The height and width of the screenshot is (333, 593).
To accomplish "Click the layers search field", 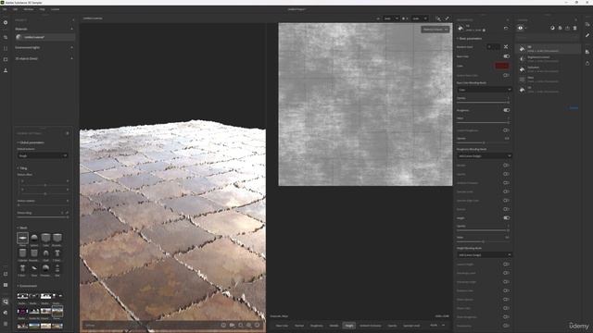I will pos(548,37).
